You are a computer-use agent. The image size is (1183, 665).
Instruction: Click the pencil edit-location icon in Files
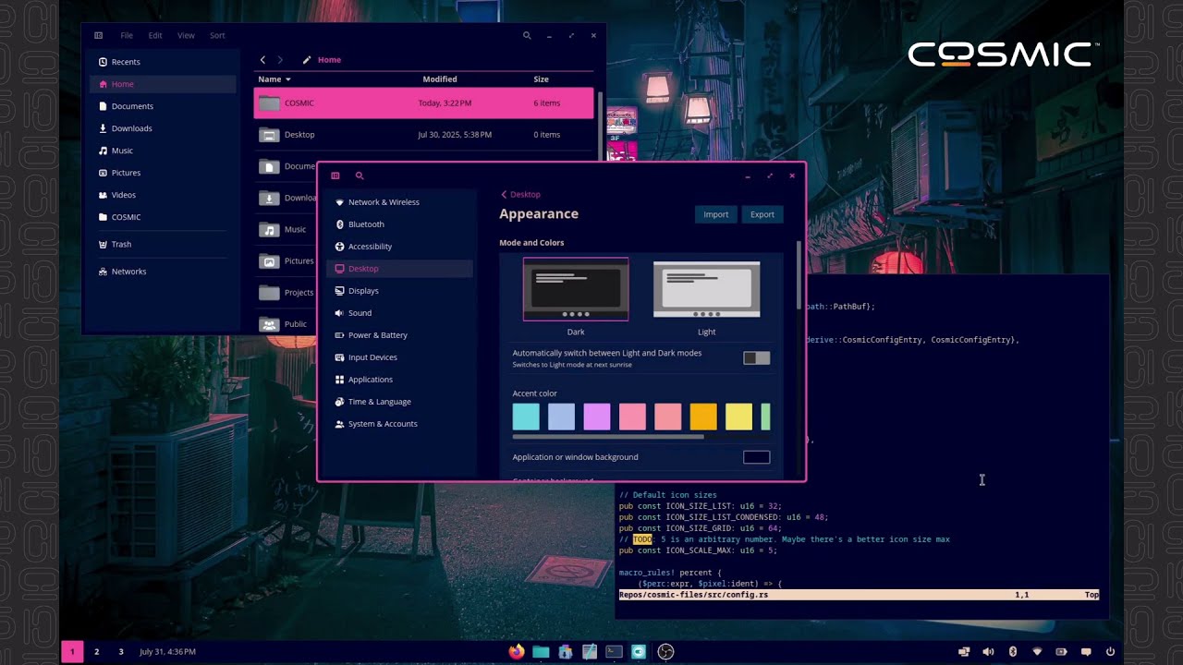coord(307,59)
